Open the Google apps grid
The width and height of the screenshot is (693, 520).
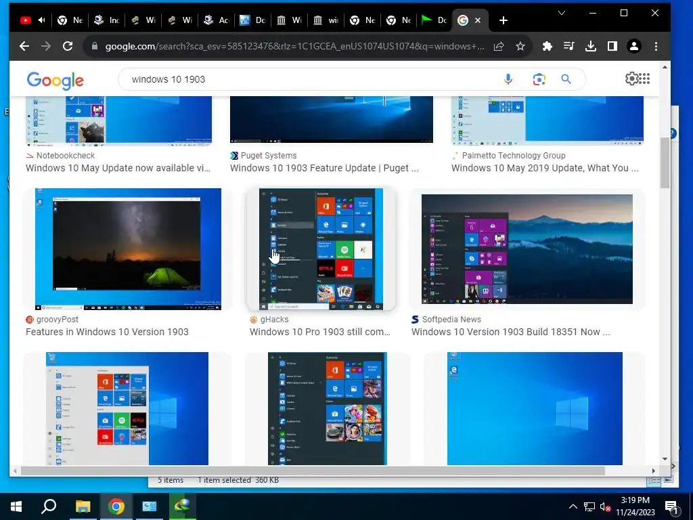pyautogui.click(x=644, y=79)
